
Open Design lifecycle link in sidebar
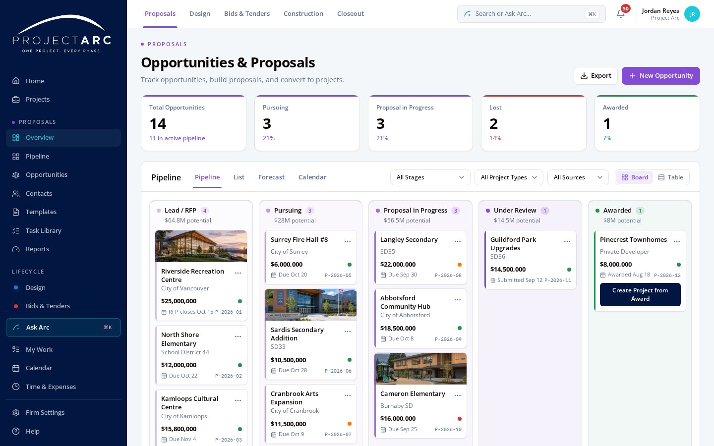coord(63,287)
